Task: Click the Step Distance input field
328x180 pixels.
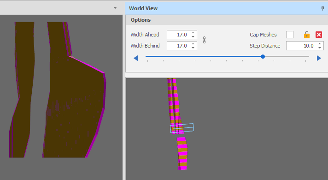Action: pyautogui.click(x=302, y=46)
